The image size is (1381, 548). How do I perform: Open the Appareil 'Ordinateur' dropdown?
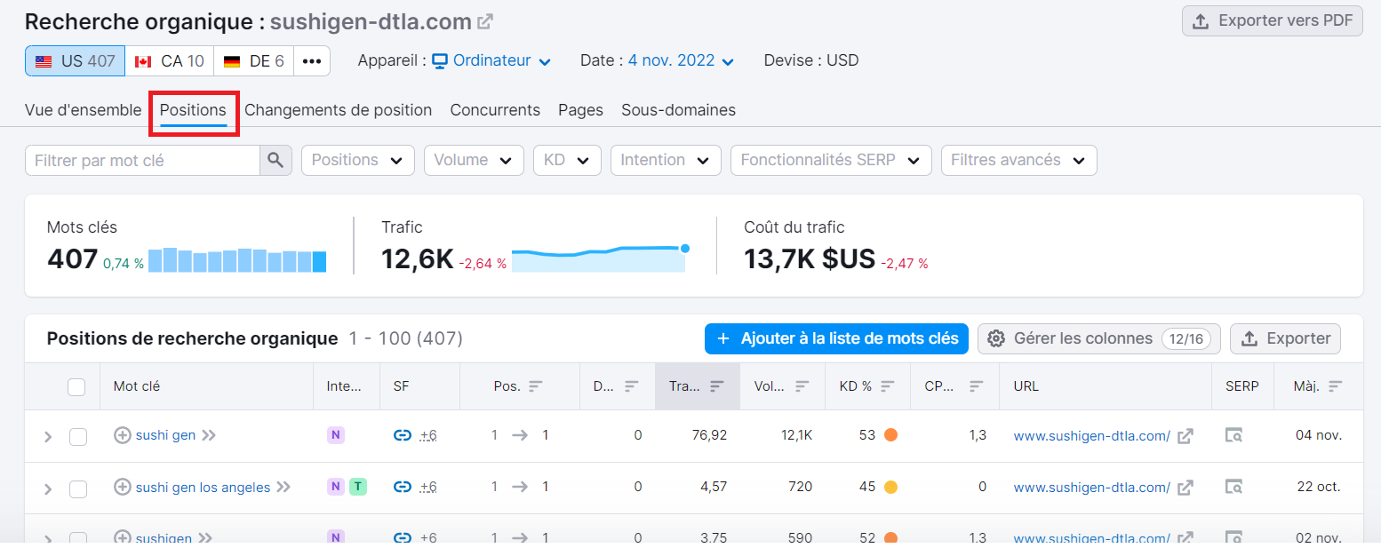point(492,60)
